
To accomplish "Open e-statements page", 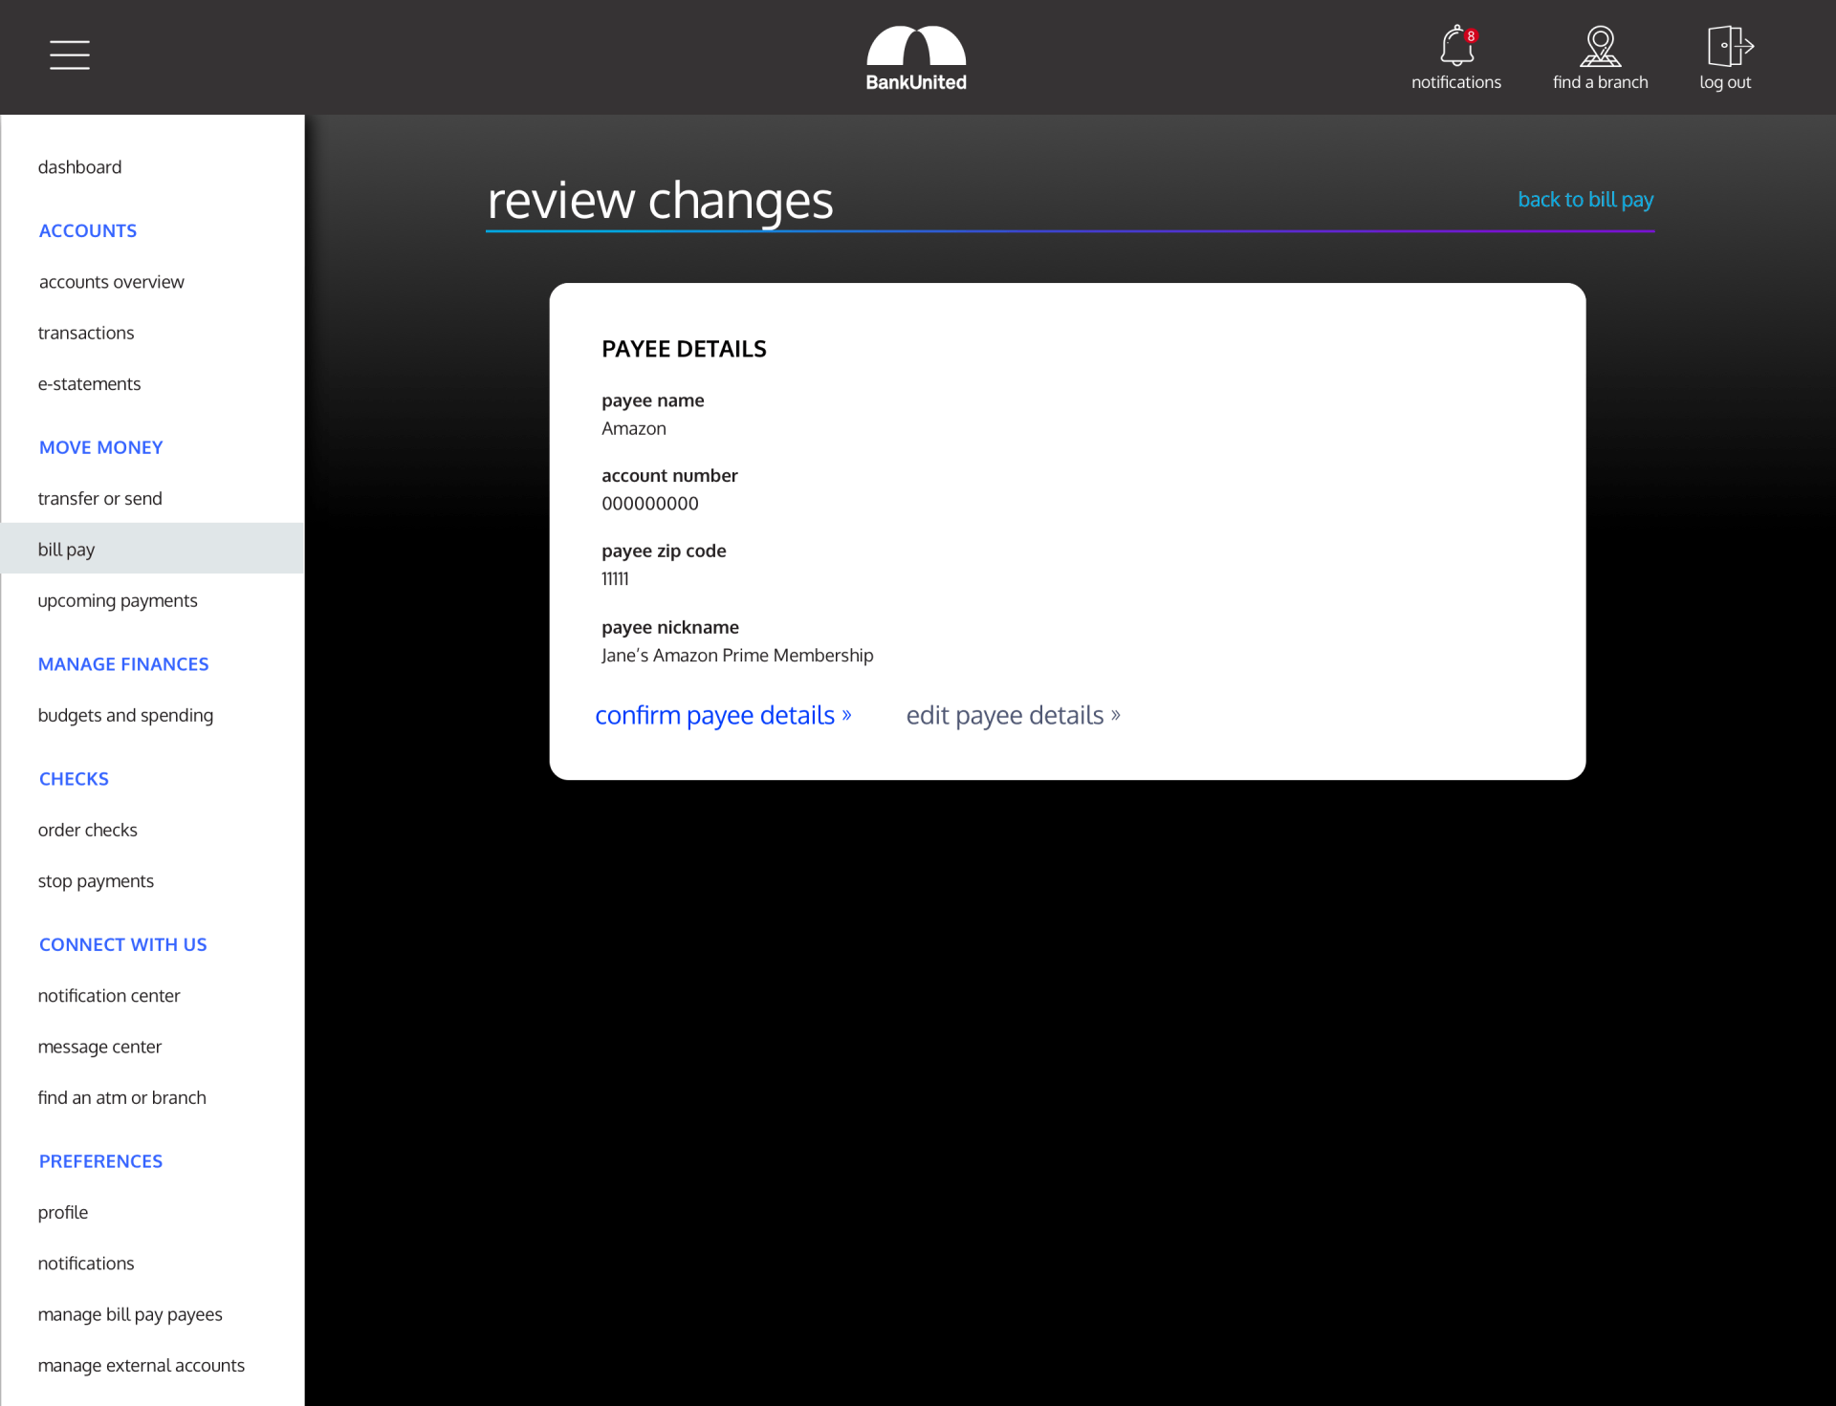I will coord(90,384).
